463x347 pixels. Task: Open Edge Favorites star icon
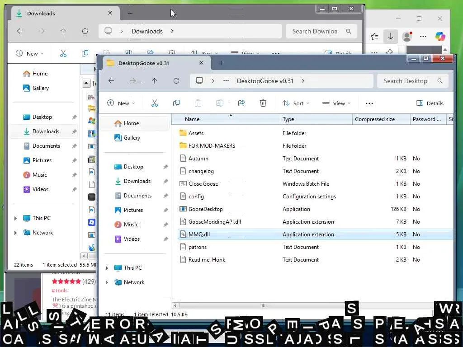click(374, 36)
